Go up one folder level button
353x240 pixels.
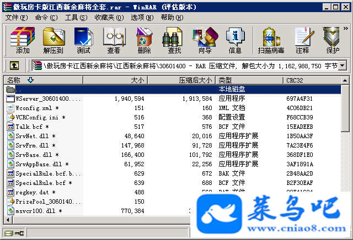pos(14,66)
